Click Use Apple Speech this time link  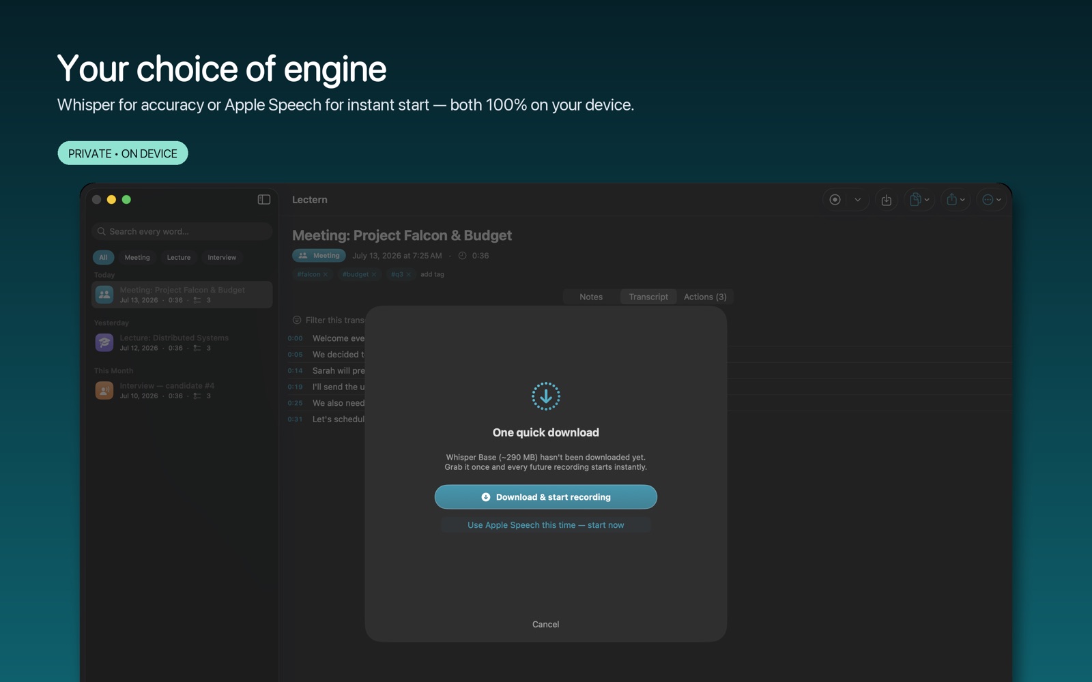[x=546, y=525]
